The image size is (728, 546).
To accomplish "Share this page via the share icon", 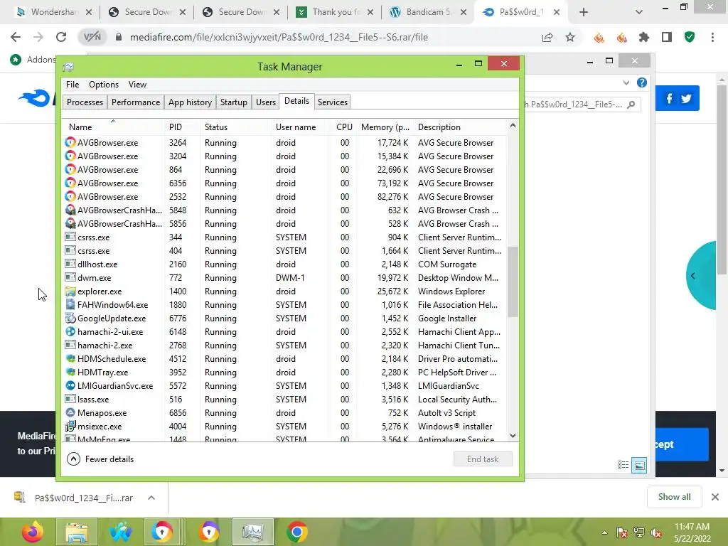I will (x=547, y=37).
